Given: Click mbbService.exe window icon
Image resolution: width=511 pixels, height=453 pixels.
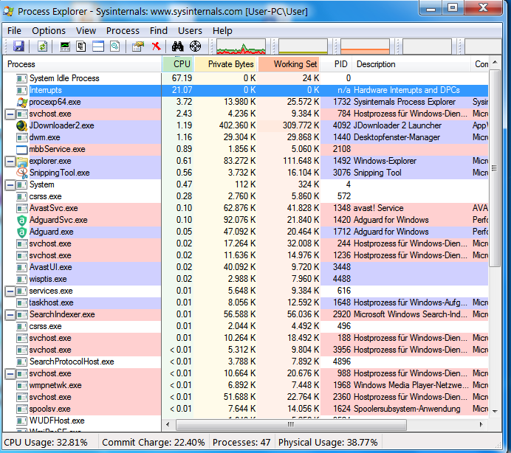Looking at the screenshot, I should click(x=22, y=150).
